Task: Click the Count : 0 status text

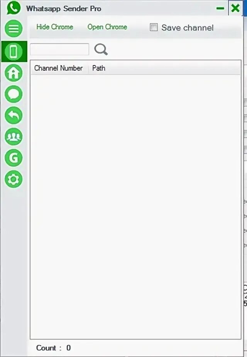Action: (x=54, y=348)
